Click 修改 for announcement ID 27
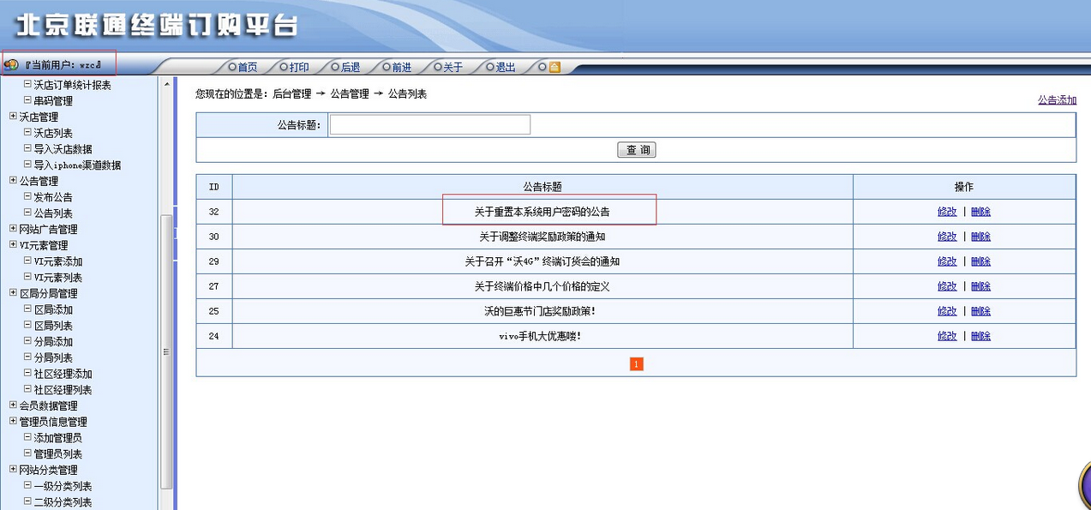The image size is (1091, 510). 947,286
